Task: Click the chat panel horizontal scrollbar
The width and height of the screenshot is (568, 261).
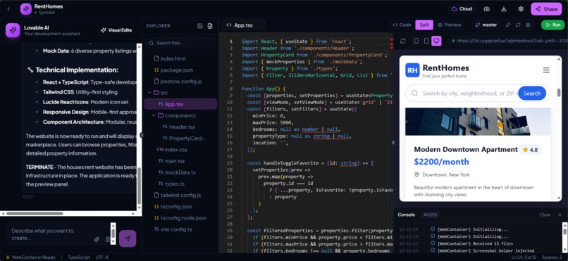Action: click(35, 213)
